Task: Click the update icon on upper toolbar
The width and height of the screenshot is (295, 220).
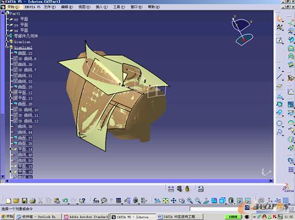Action: pyautogui.click(x=200, y=189)
